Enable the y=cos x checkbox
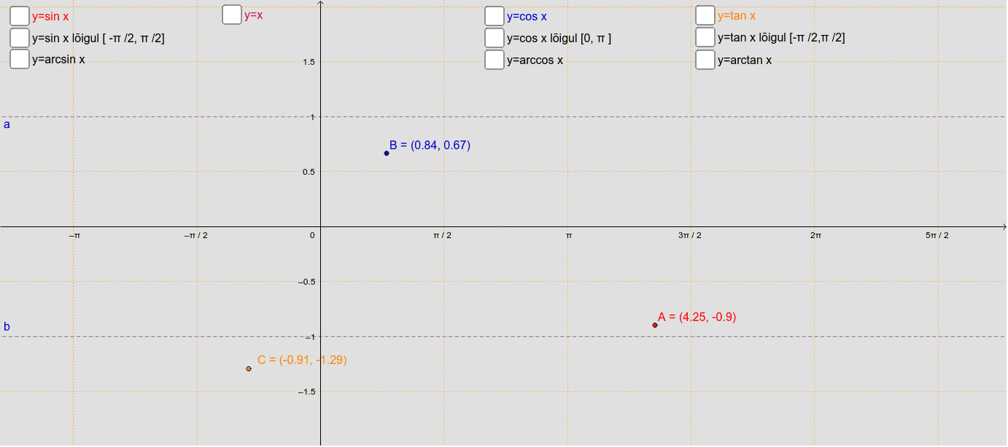The width and height of the screenshot is (1008, 447). [495, 16]
